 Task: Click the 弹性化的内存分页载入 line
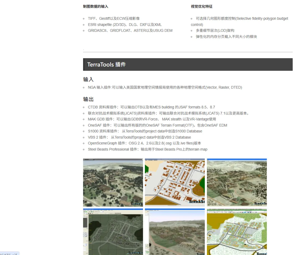point(226,37)
